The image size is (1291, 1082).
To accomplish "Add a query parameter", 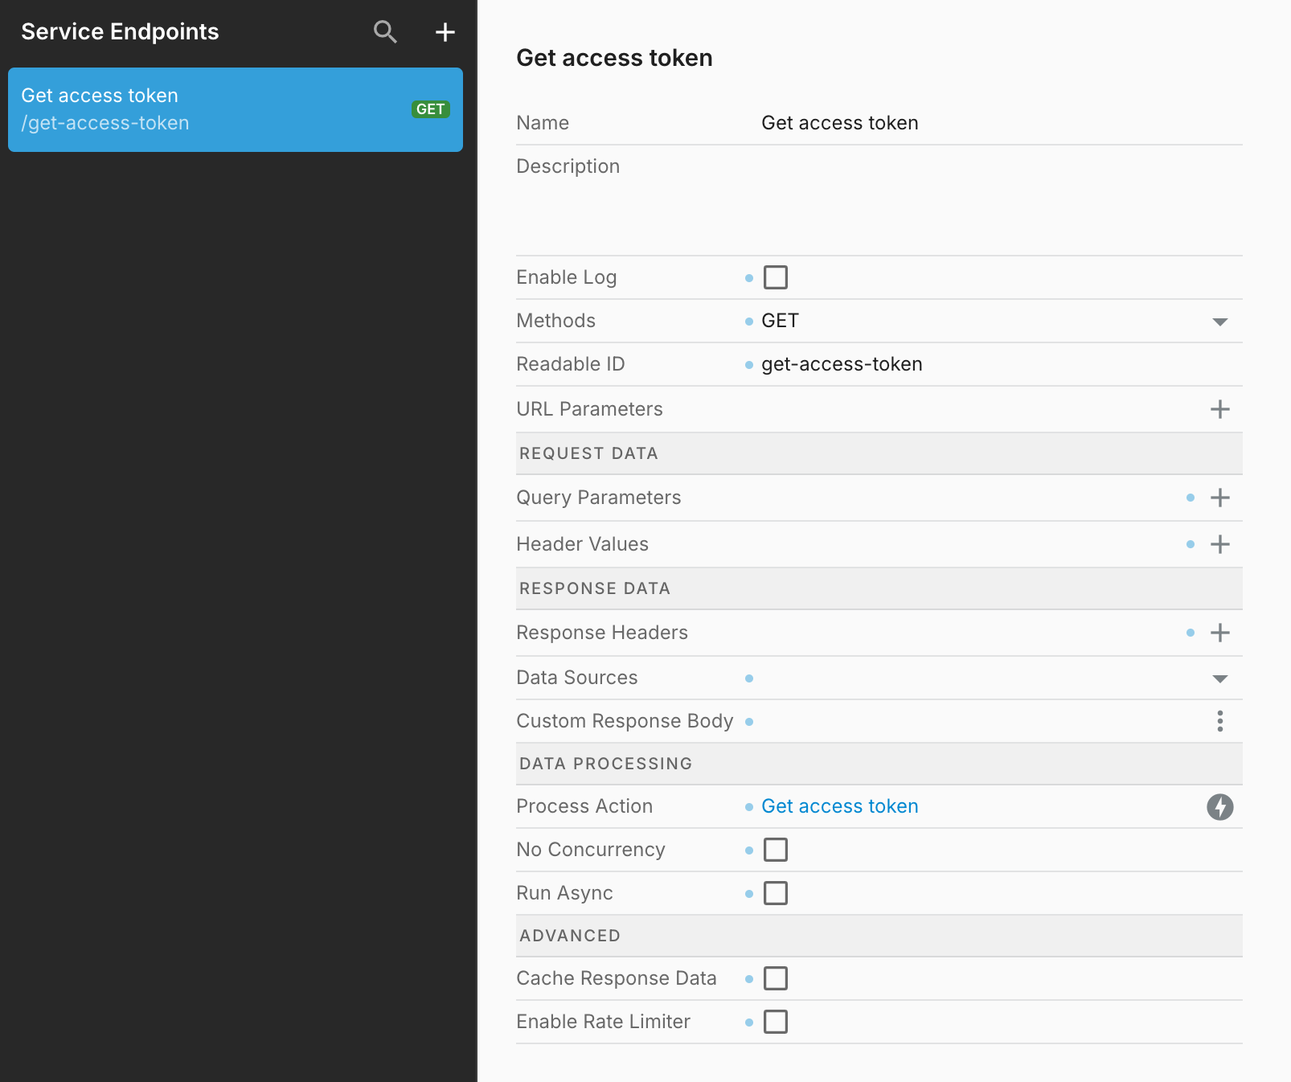I will pyautogui.click(x=1219, y=498).
